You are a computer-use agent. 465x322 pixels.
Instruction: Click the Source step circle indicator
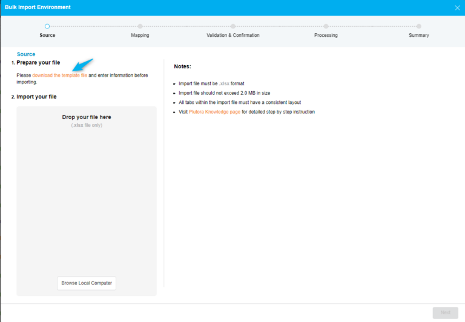pos(47,26)
